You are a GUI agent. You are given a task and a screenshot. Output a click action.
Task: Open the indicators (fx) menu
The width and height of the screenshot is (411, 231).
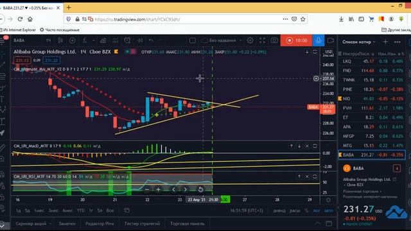(84, 40)
